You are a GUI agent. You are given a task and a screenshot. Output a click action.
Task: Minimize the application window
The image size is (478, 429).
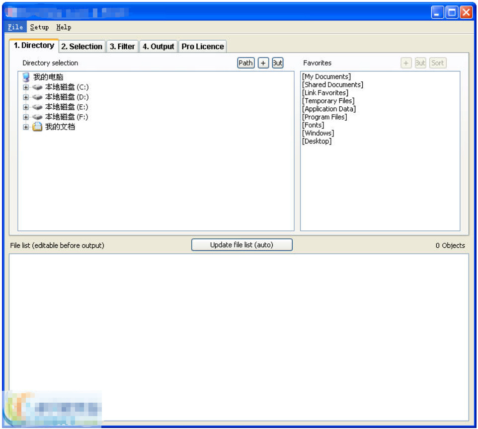pyautogui.click(x=437, y=12)
